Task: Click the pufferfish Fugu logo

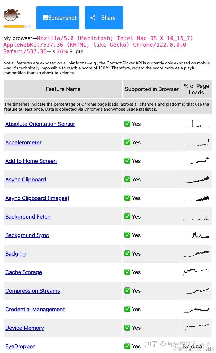Action: click(11, 15)
